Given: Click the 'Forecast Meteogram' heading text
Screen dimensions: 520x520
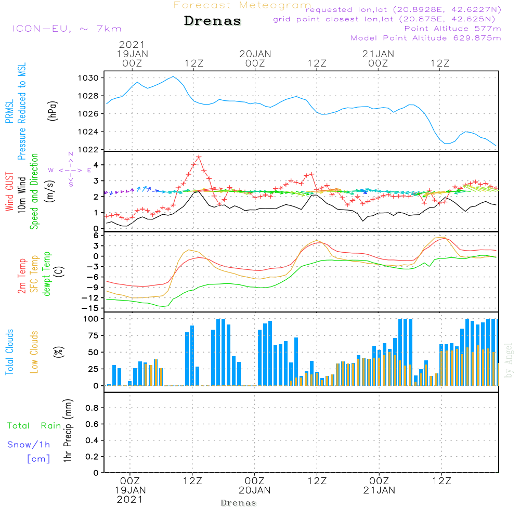Looking at the screenshot, I should tap(242, 5).
